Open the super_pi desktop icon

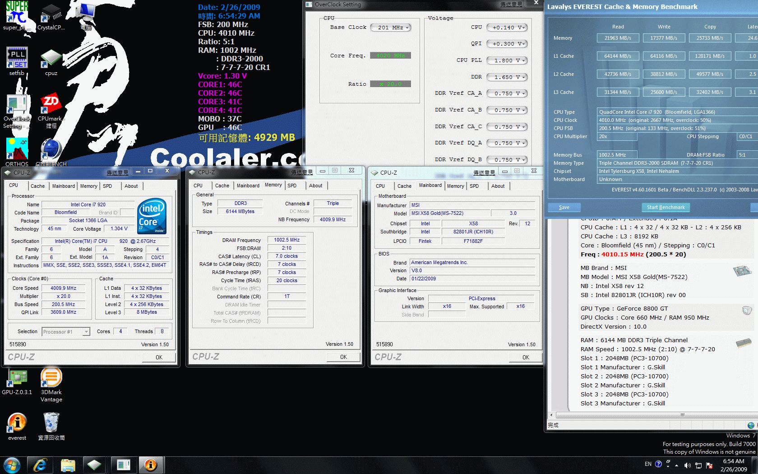pyautogui.click(x=17, y=15)
